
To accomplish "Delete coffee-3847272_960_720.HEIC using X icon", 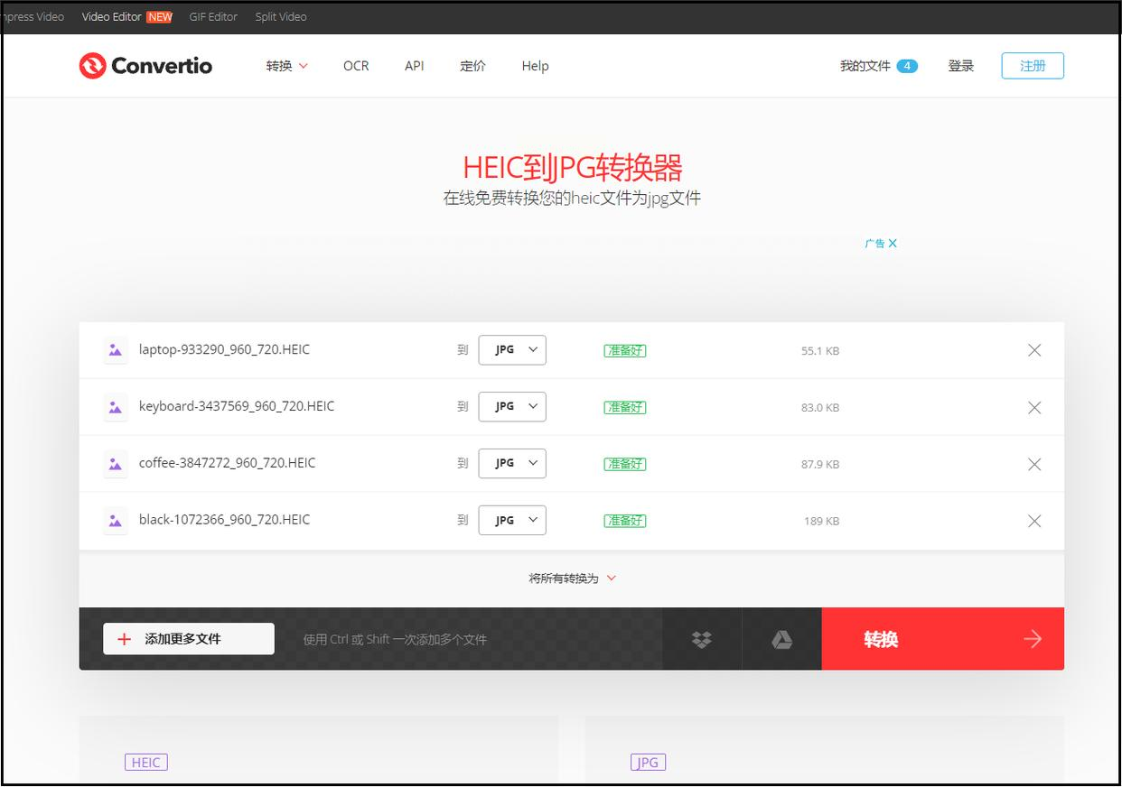I will click(x=1034, y=464).
